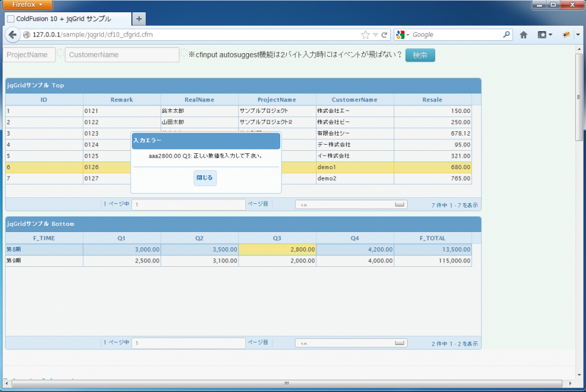Screen dimensions: 586x392
Task: Dismiss the error dialog via 閉じる button
Action: (205, 178)
